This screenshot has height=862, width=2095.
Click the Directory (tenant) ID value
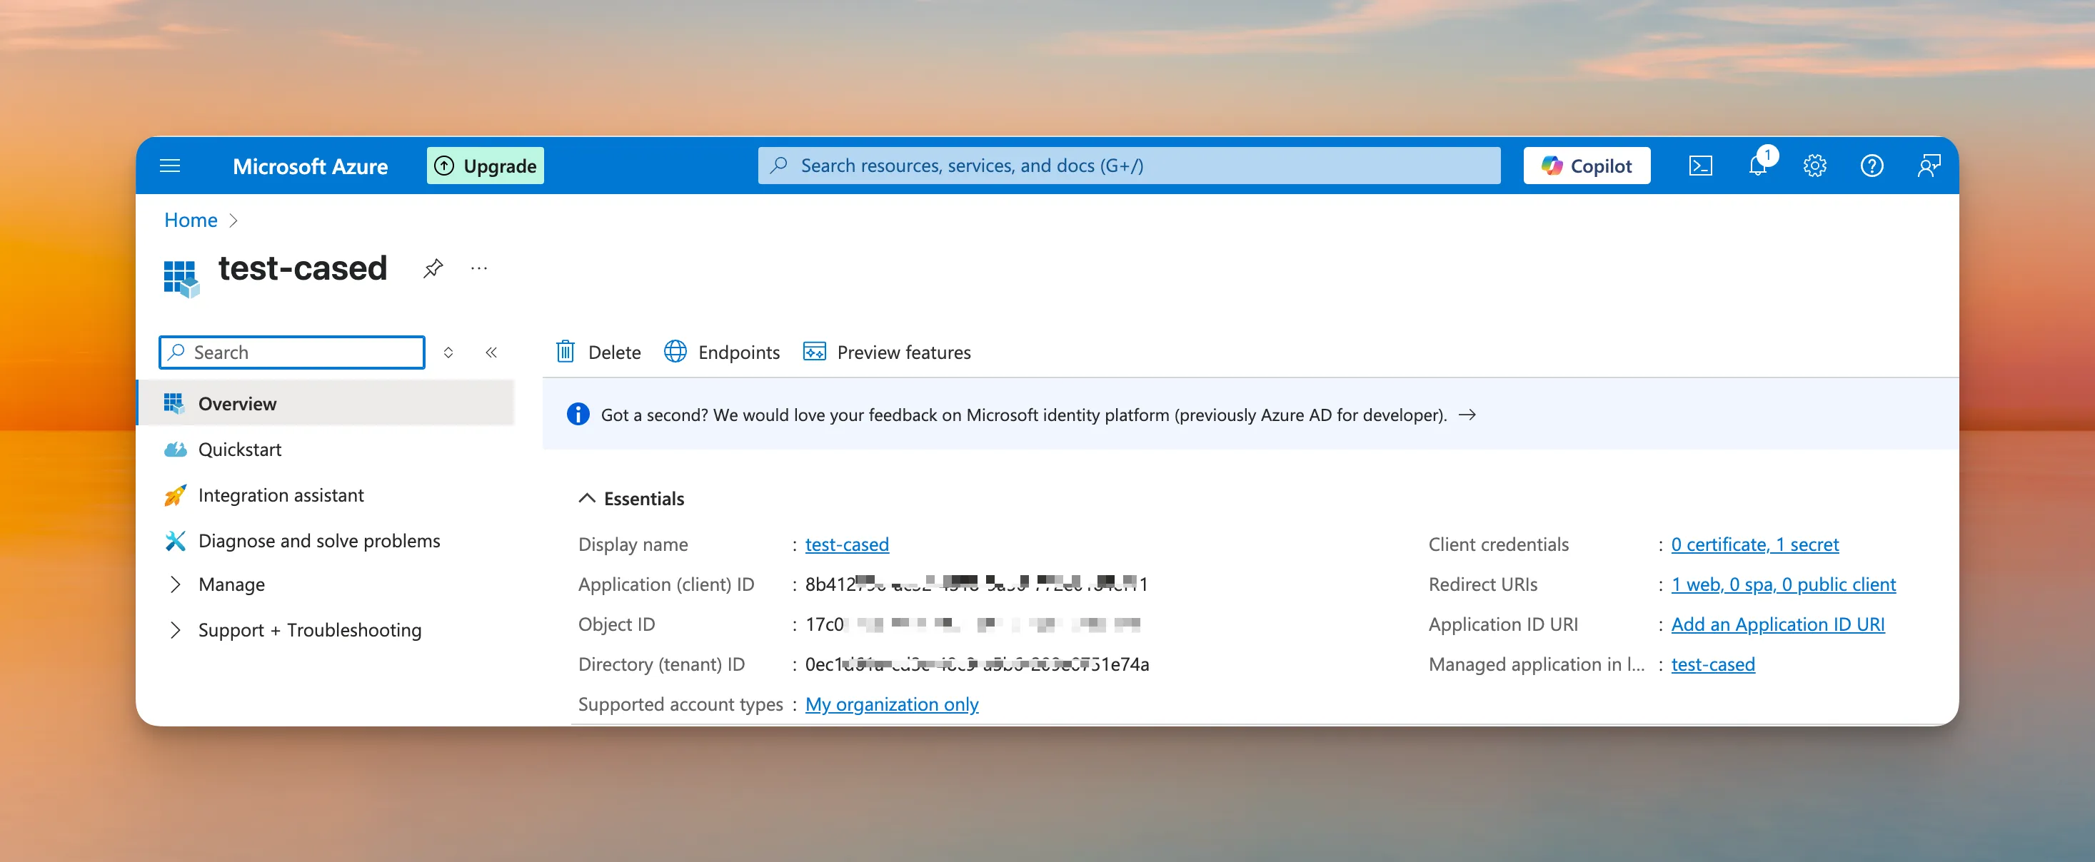(977, 664)
